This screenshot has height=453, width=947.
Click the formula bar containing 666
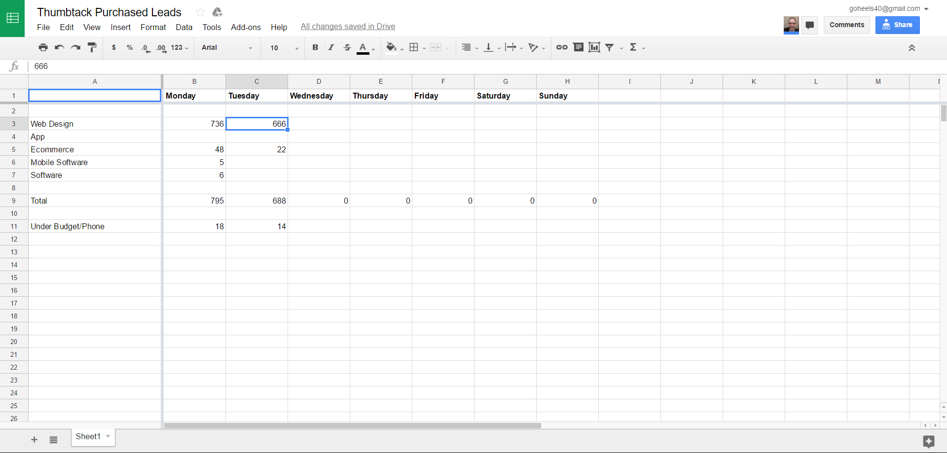488,67
